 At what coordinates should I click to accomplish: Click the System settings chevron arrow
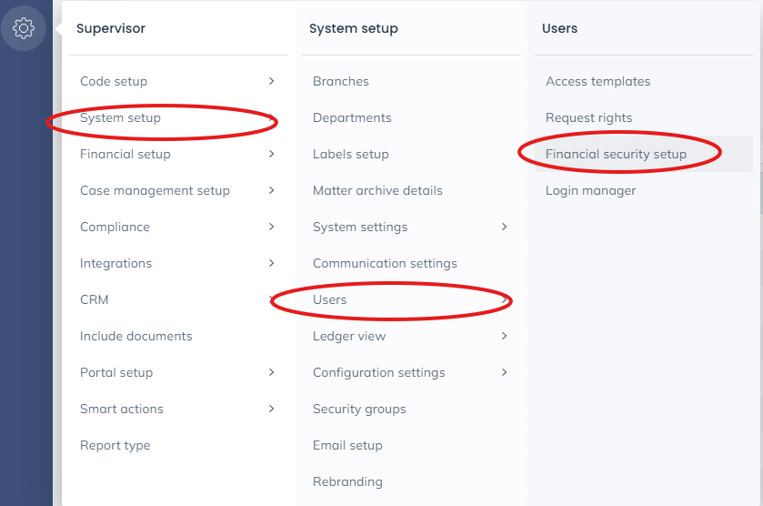(x=504, y=227)
